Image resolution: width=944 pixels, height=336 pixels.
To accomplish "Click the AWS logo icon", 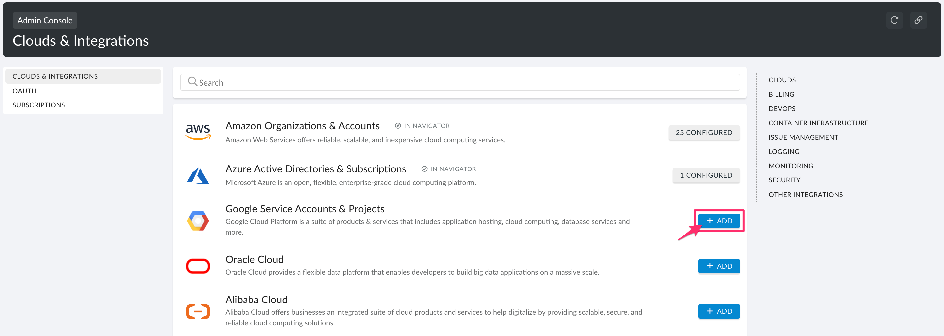I will point(198,132).
